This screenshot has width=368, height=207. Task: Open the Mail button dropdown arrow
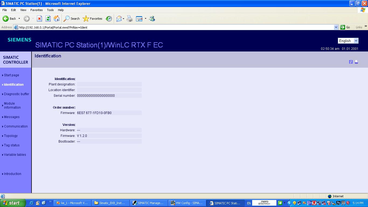(x=123, y=19)
